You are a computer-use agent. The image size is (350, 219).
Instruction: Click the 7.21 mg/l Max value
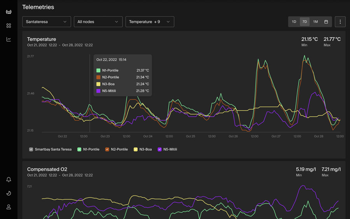coord(331,169)
